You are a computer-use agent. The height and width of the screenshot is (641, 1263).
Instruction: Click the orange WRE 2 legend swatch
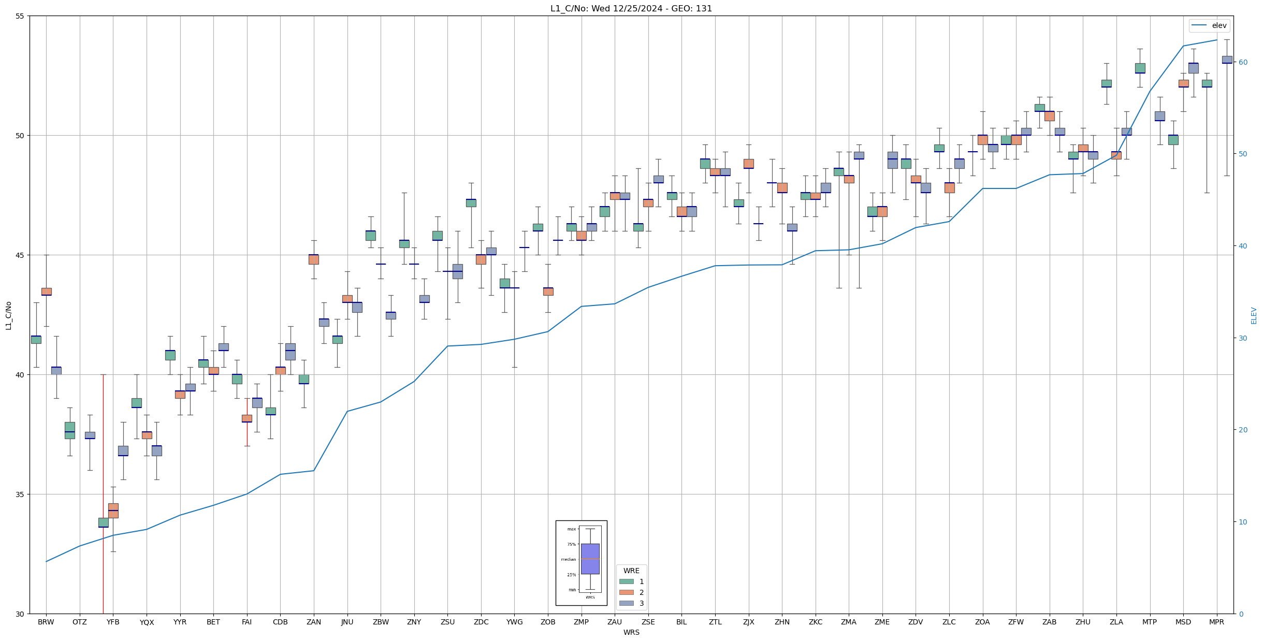626,592
